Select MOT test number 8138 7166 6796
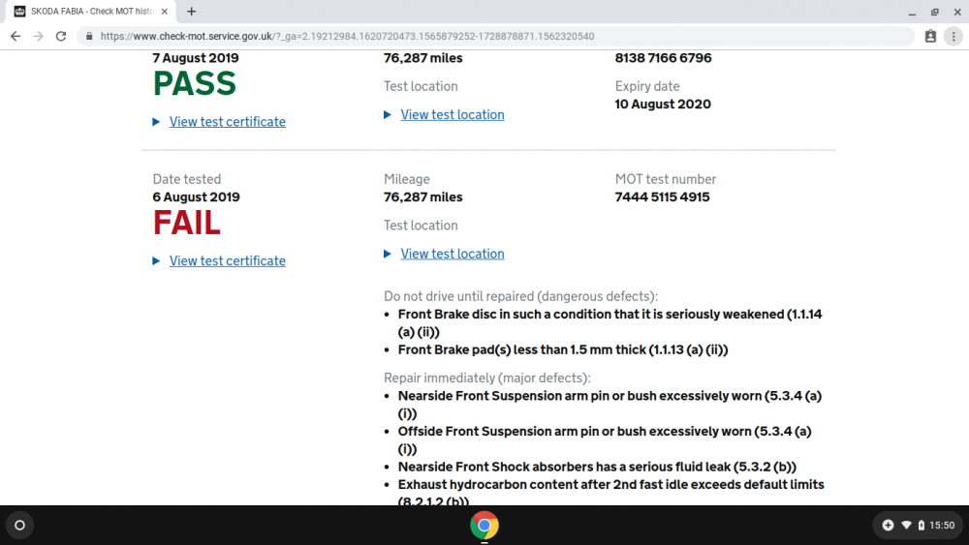Image resolution: width=969 pixels, height=545 pixels. click(x=663, y=58)
